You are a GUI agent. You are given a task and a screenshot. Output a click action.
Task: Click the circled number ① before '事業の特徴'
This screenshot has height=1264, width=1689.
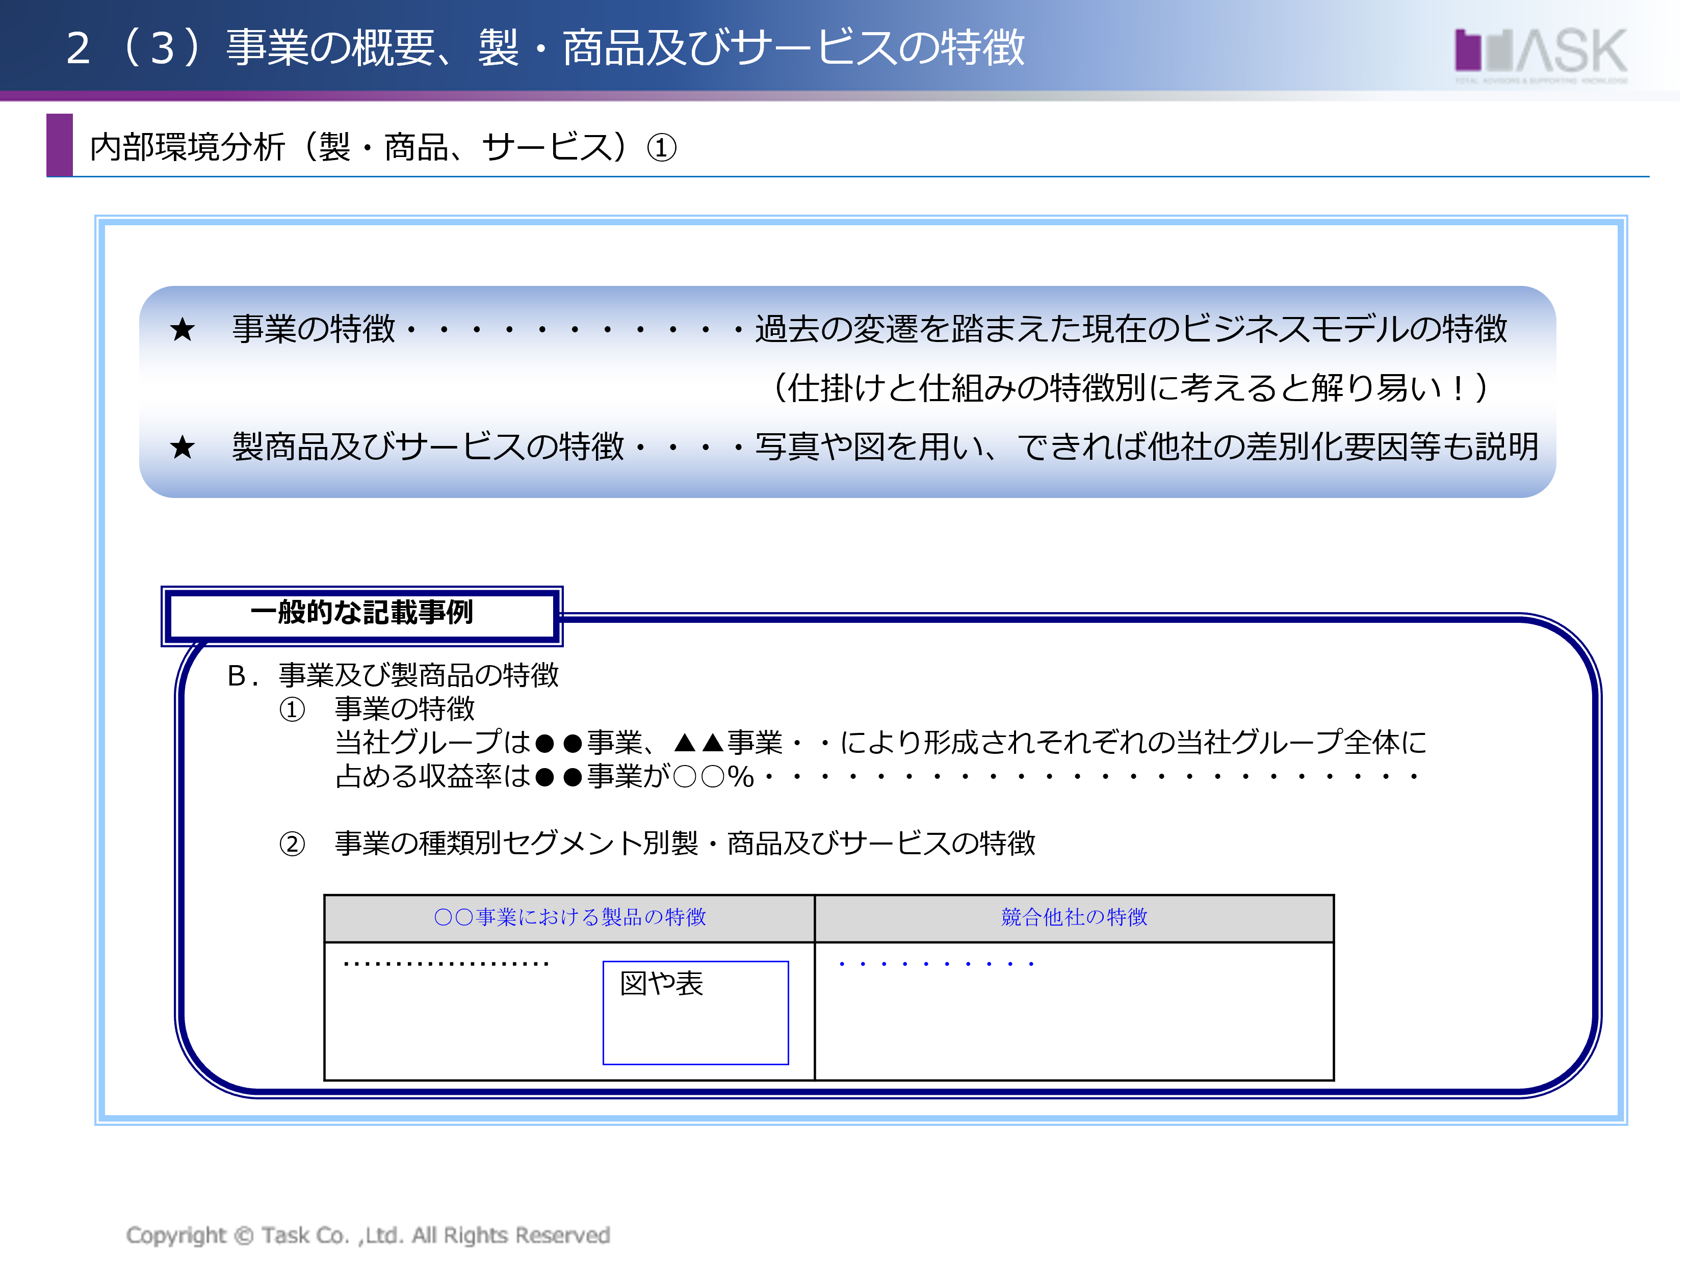pos(292,710)
